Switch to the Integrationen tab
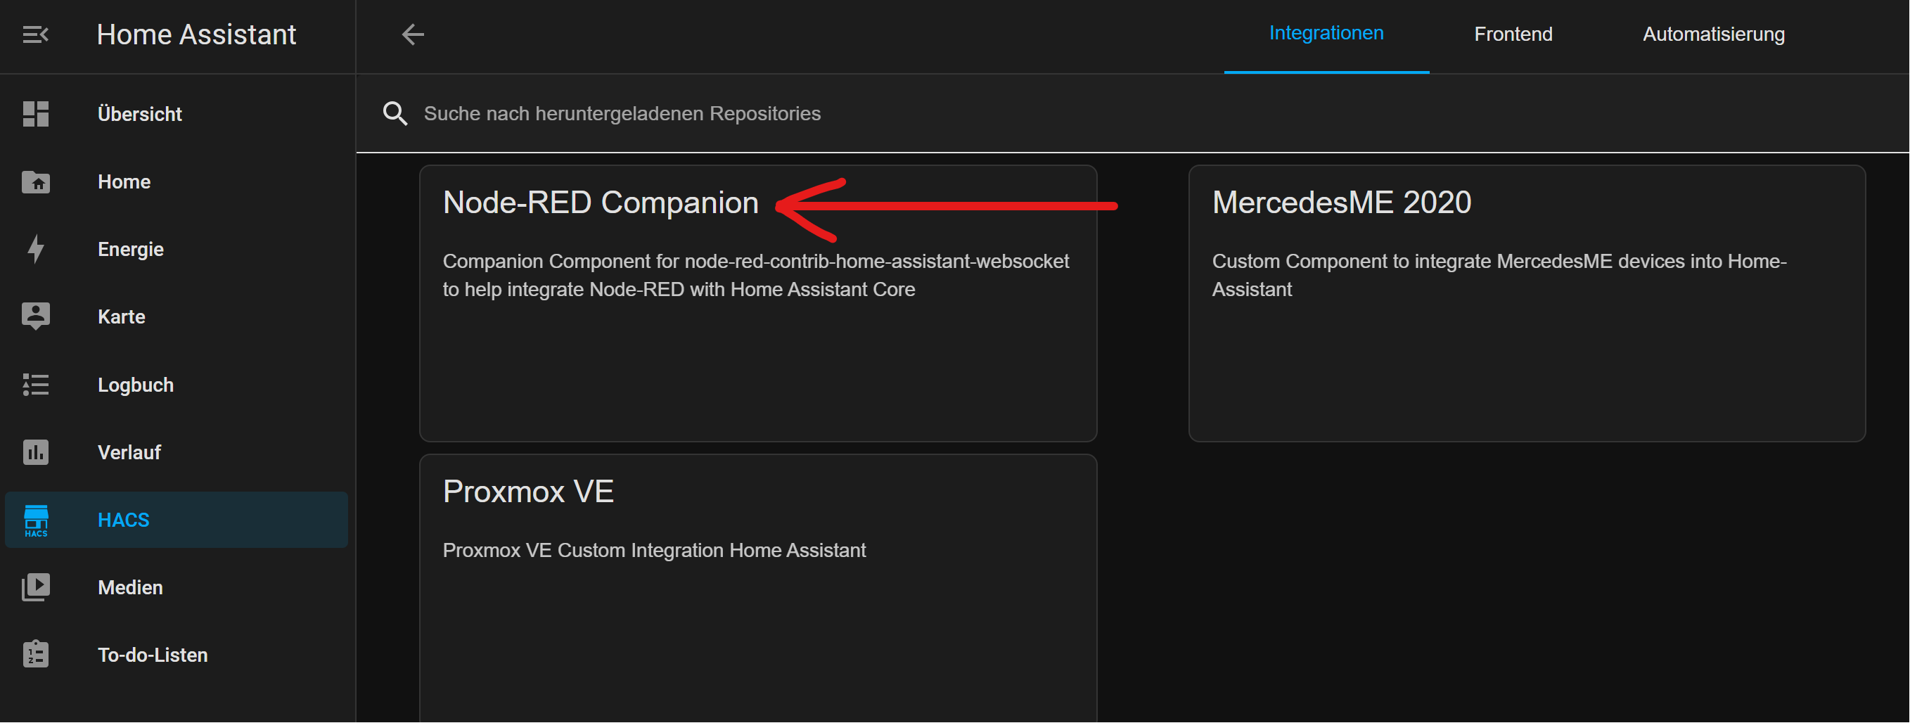This screenshot has width=1910, height=723. [x=1326, y=34]
